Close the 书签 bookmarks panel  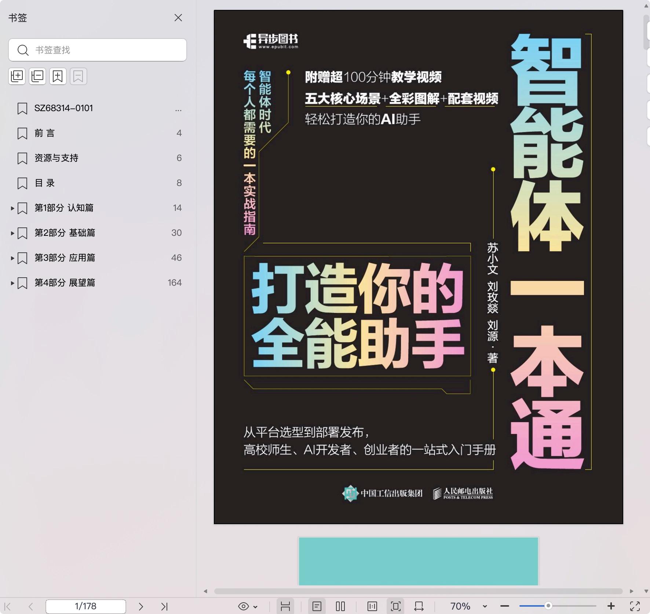click(x=178, y=18)
